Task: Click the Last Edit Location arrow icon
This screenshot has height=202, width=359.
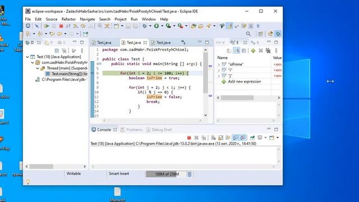Action: (x=52, y=34)
